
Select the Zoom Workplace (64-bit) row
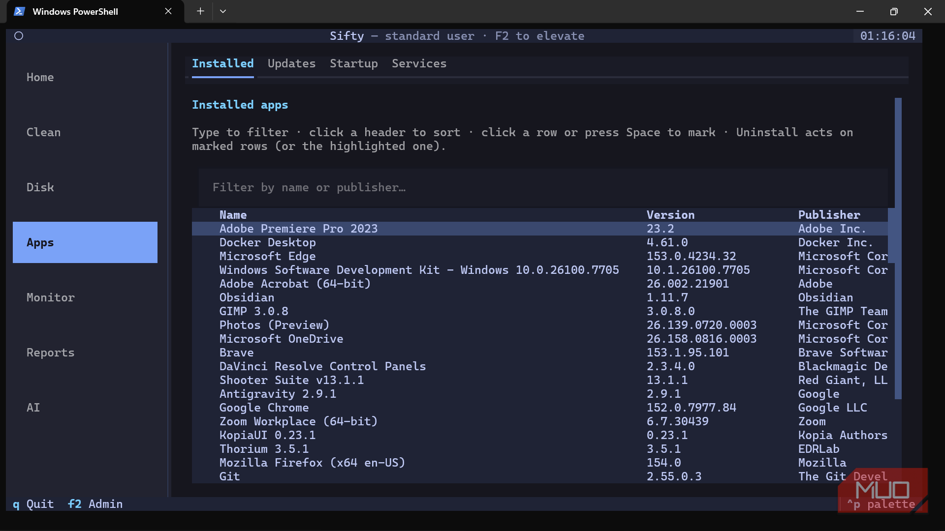click(540, 421)
